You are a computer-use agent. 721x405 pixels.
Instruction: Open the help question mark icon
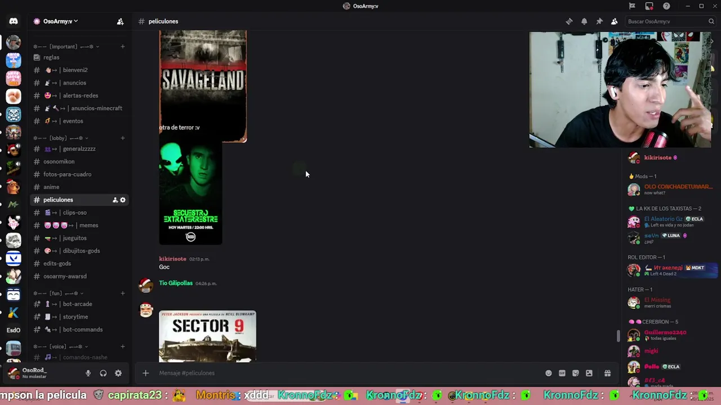(x=667, y=6)
